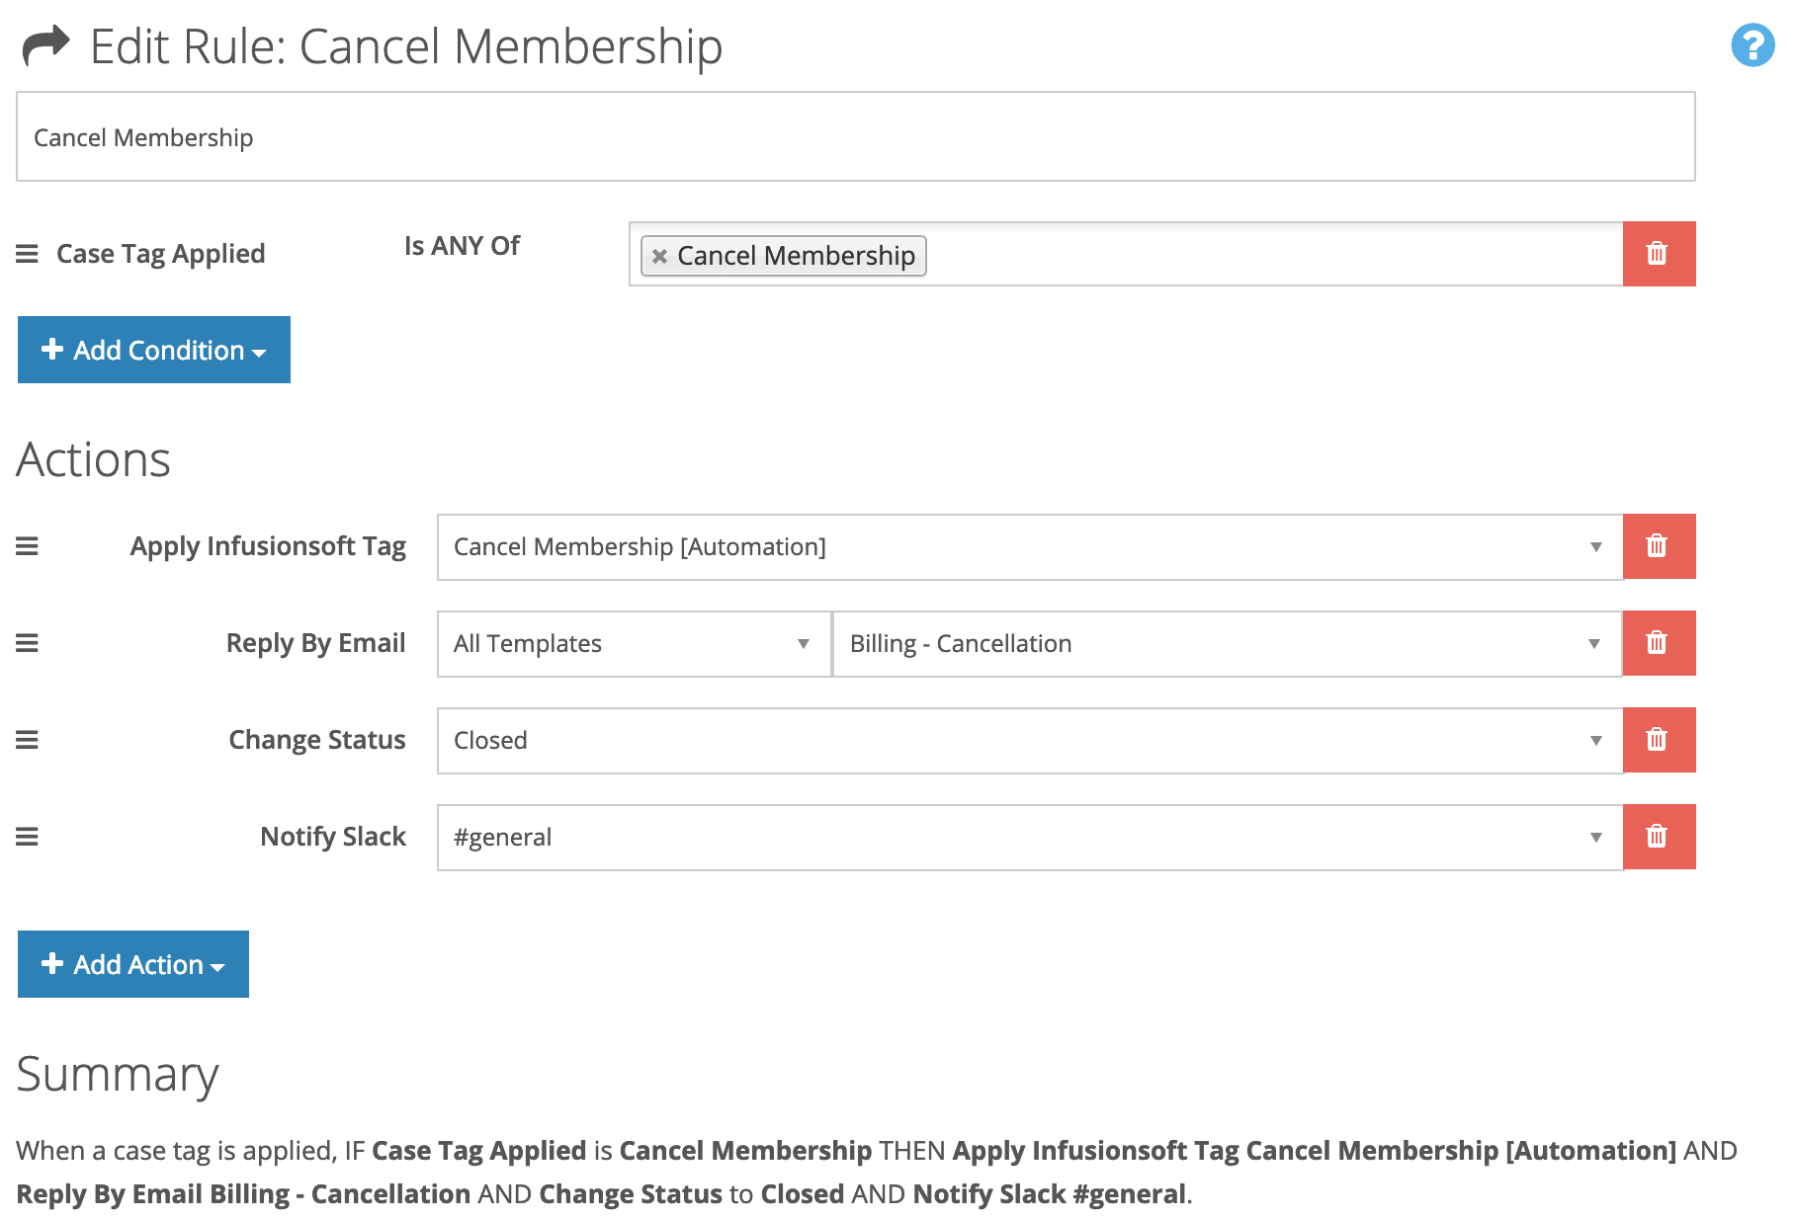
Task: Open the Billing - Cancellation template dropdown
Action: (1228, 643)
